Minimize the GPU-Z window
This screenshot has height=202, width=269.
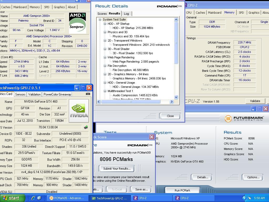click(x=77, y=88)
